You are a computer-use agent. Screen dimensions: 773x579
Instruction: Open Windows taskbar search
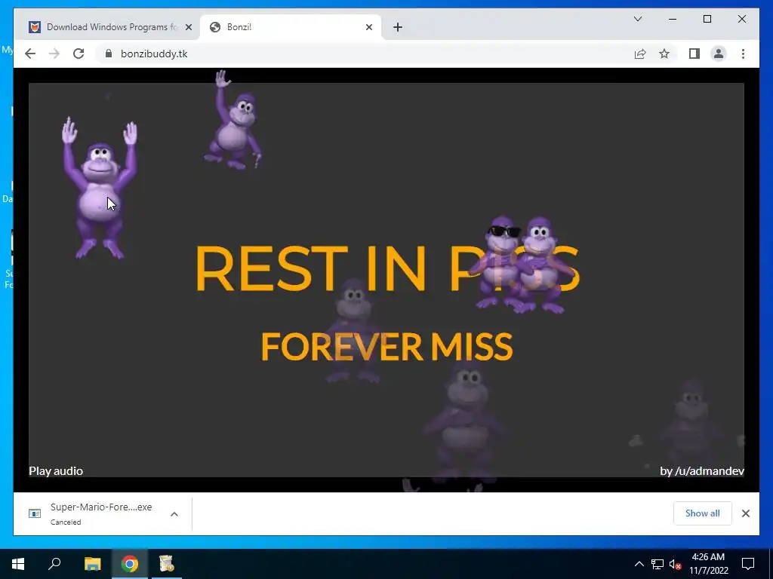point(54,564)
